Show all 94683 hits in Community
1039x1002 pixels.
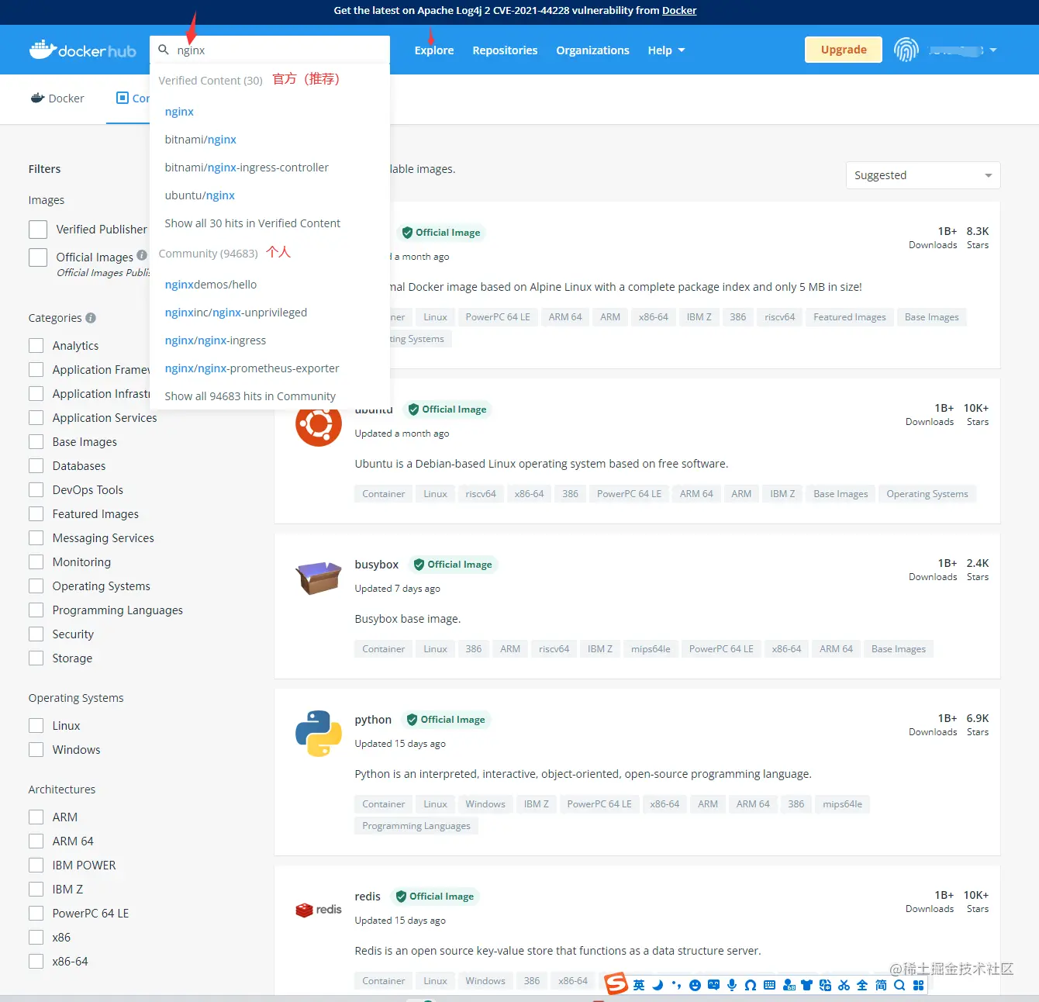[x=250, y=396]
